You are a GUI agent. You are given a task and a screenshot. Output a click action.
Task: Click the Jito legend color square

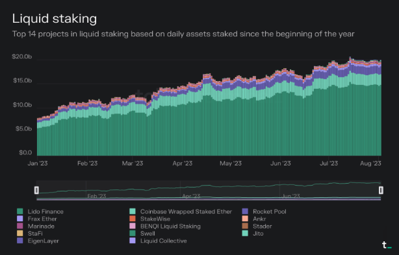245,234
